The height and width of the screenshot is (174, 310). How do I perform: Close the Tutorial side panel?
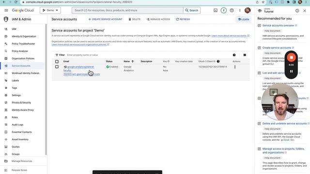click(x=305, y=11)
